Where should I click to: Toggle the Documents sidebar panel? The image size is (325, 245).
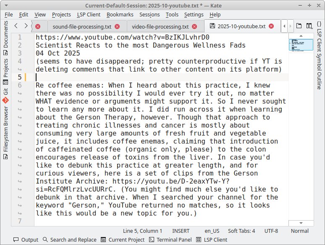(5, 38)
